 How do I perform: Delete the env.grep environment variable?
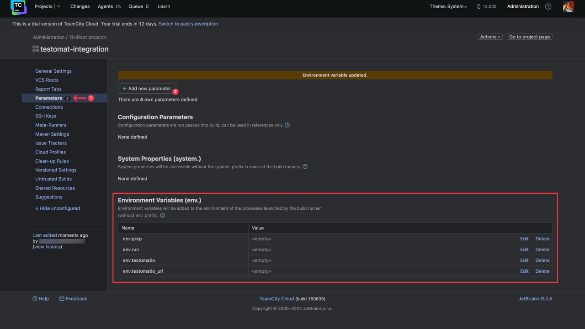(542, 239)
